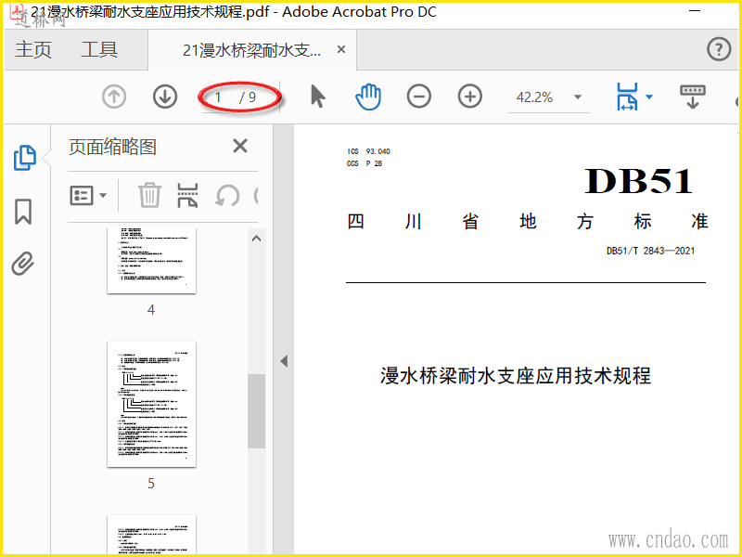Select page 4 thumbnail

(151, 261)
